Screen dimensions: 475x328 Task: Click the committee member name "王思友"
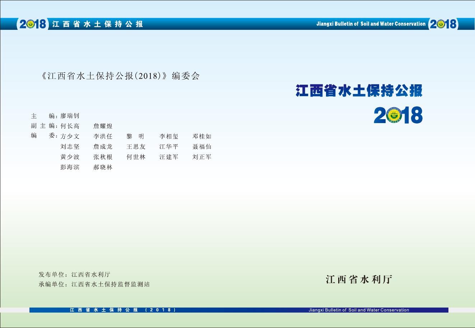tap(136, 146)
